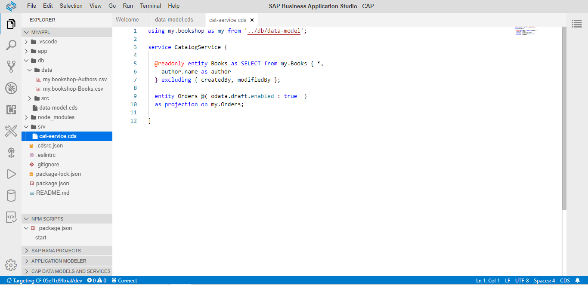This screenshot has height=285, width=588.
Task: Click Targeting CF space in status bar
Action: click(x=44, y=281)
